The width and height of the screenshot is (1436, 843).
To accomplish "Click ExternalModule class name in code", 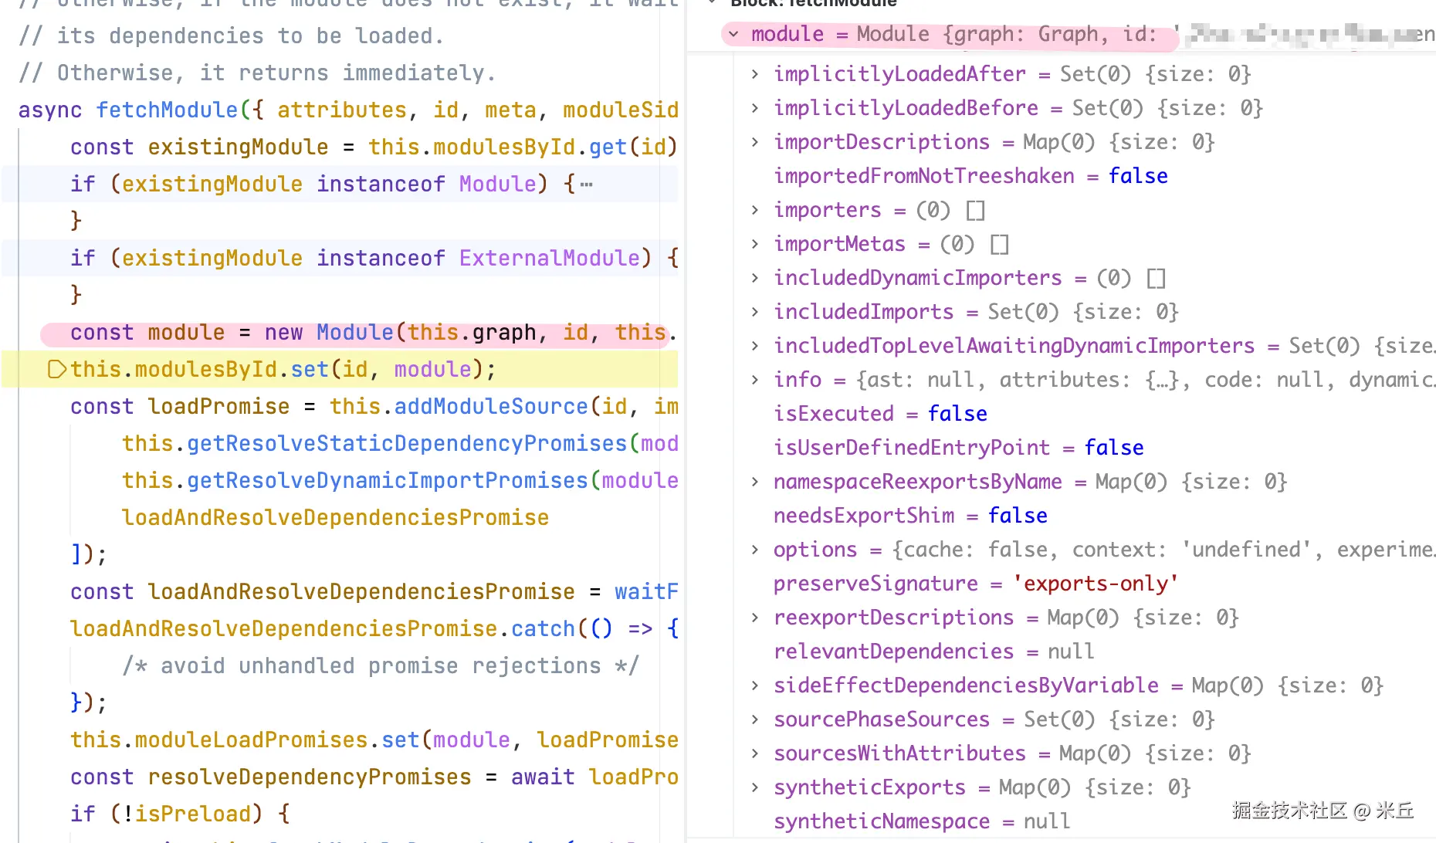I will pos(549,258).
